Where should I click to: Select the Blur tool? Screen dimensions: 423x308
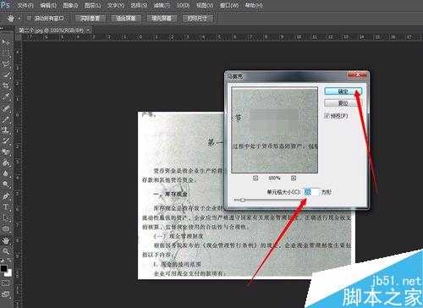tap(6, 173)
